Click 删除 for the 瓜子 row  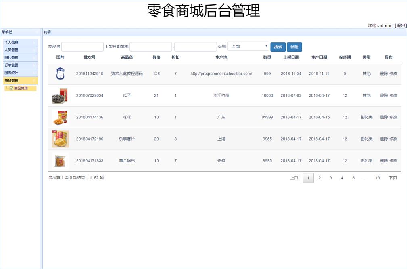[x=384, y=96]
